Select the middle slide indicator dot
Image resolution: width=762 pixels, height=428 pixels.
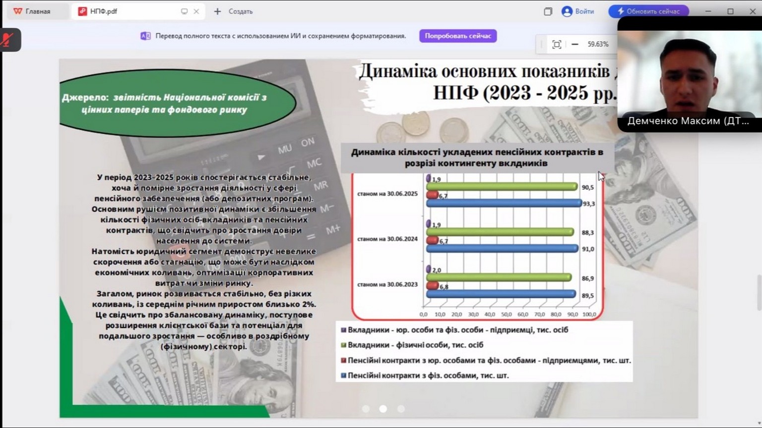point(383,409)
